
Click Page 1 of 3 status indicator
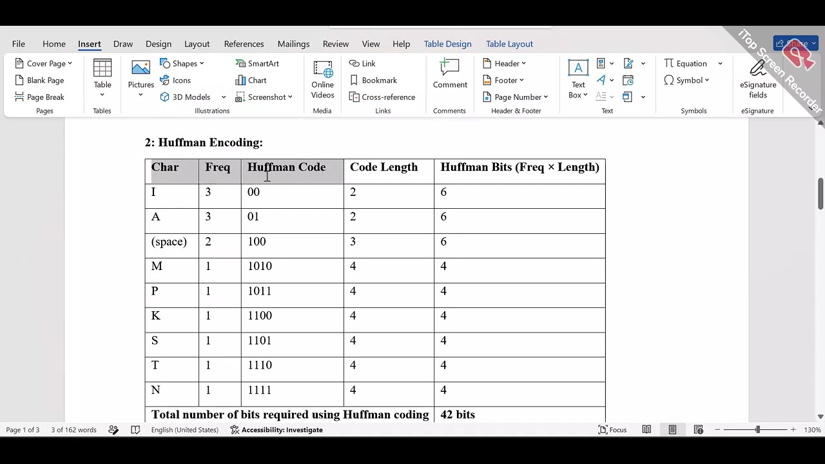tap(23, 430)
